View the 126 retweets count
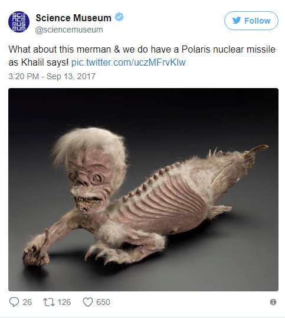285x318 pixels. point(64,302)
